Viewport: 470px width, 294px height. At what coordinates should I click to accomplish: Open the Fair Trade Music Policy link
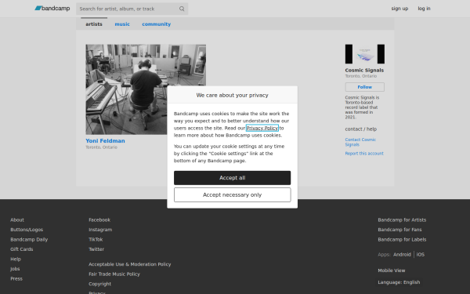114,274
